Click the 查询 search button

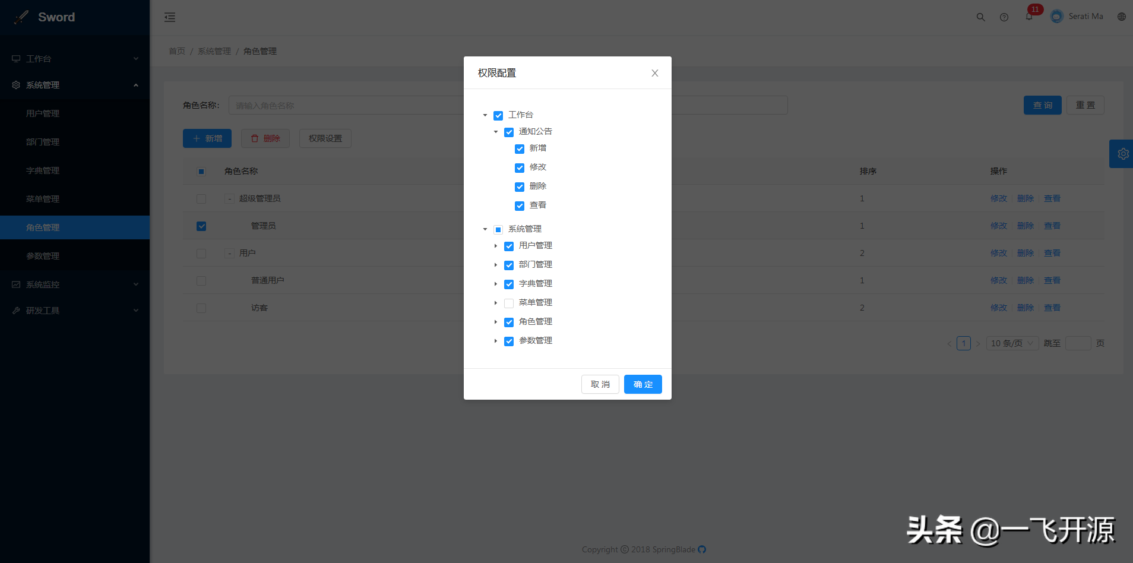pos(1043,105)
